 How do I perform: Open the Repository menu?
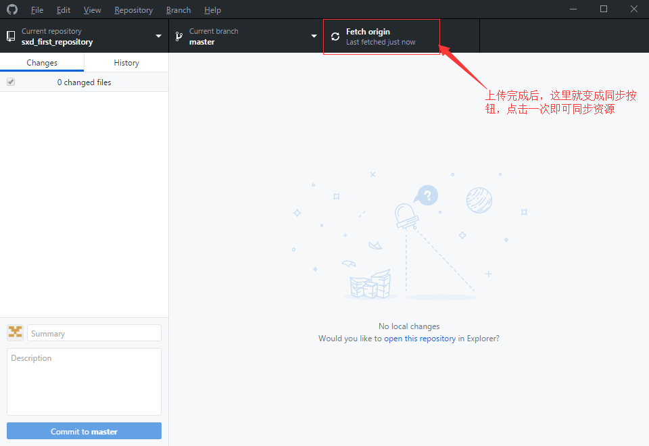coord(133,10)
